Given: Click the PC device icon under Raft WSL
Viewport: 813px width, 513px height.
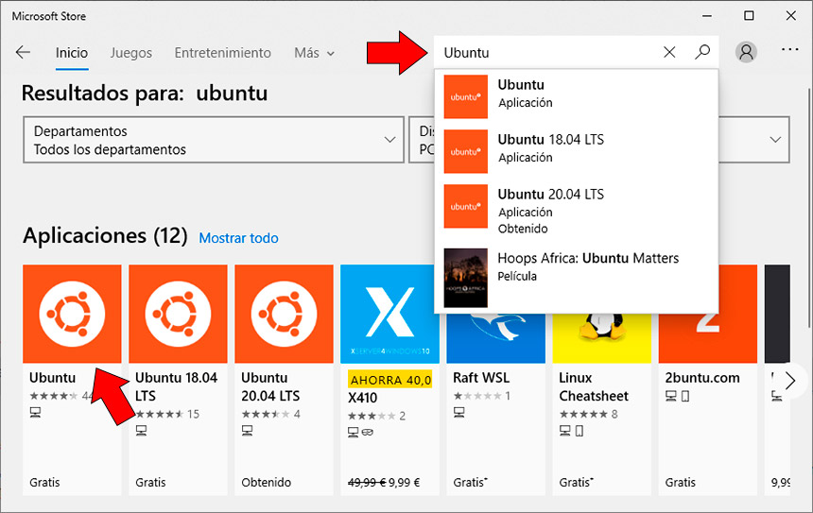Looking at the screenshot, I should coord(458,413).
